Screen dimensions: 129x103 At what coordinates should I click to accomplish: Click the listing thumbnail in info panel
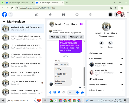(x=106, y=27)
